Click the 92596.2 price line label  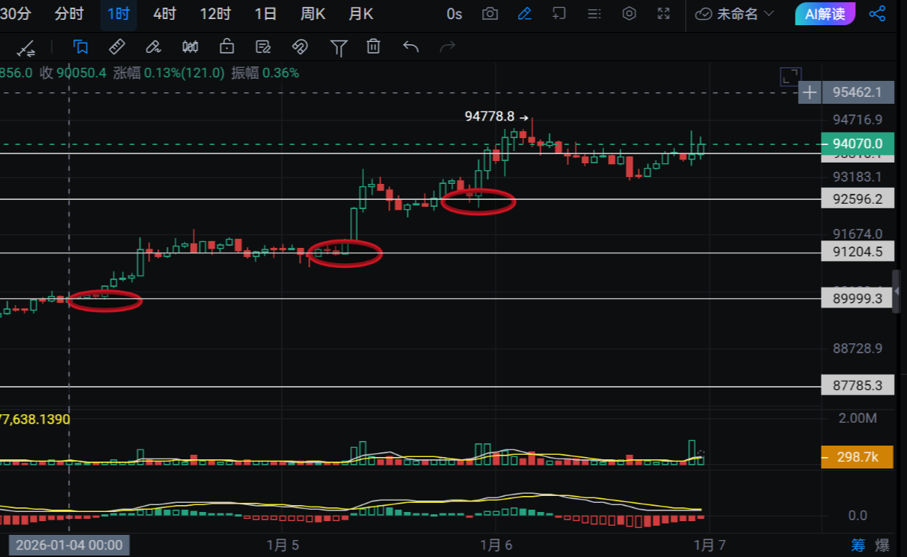[857, 199]
